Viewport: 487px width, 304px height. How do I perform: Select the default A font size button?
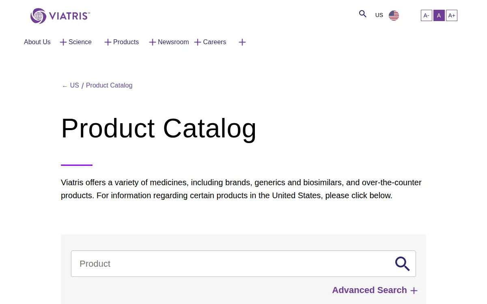tap(439, 15)
